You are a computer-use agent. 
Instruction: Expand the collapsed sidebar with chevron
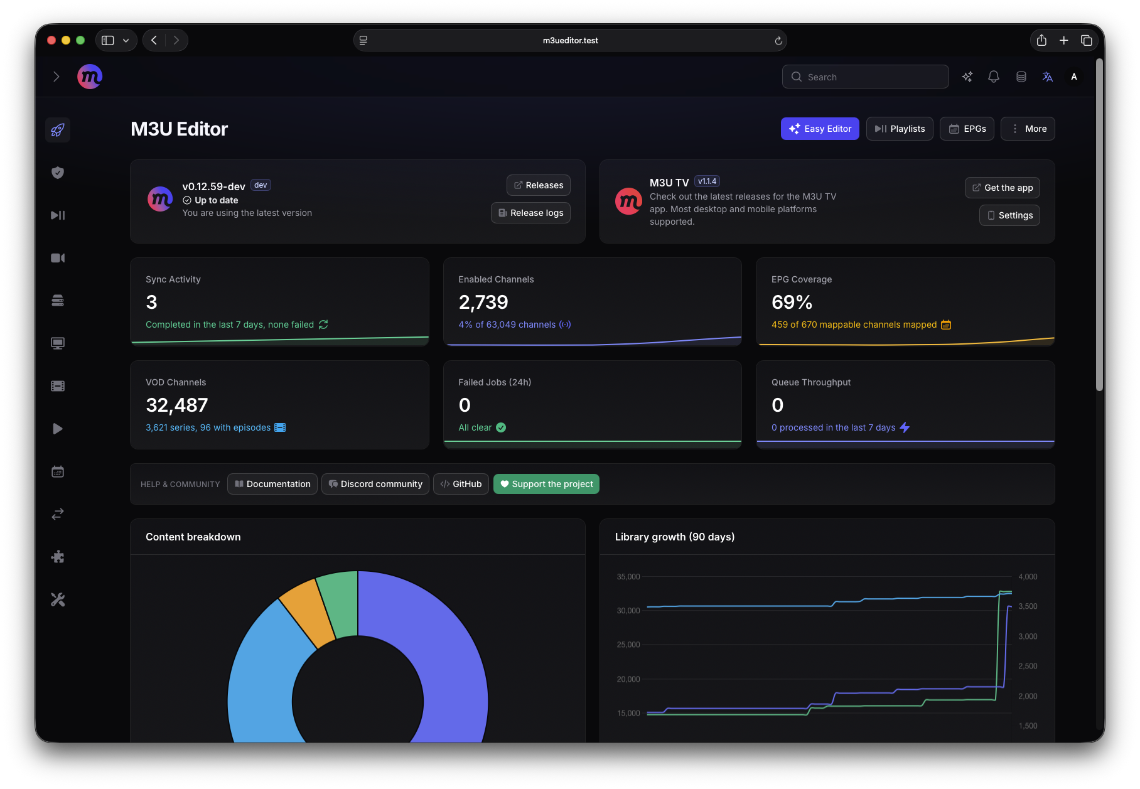pyautogui.click(x=56, y=77)
